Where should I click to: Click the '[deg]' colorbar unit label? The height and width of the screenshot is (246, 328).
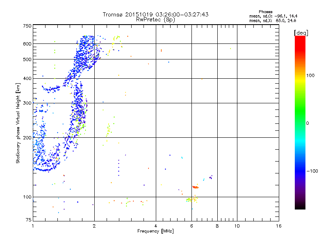point(301,33)
